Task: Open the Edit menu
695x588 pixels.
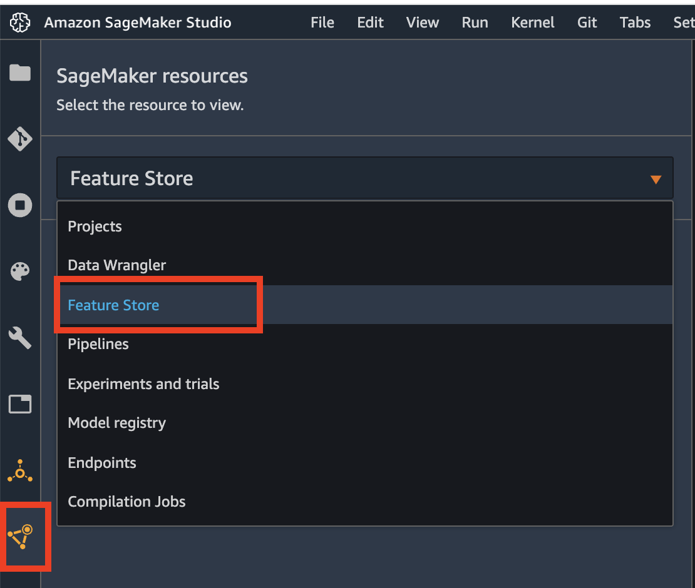Action: pos(370,23)
